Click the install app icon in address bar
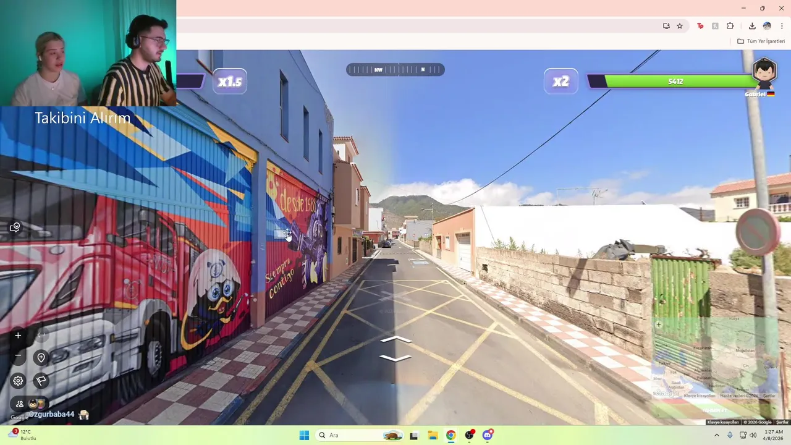 [x=666, y=26]
